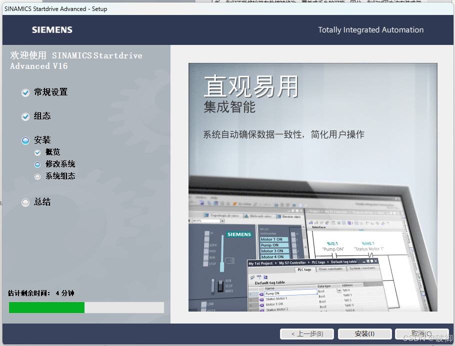Viewport: 455px width, 346px height.
Task: Select the 组态 step label
Action: click(x=42, y=116)
